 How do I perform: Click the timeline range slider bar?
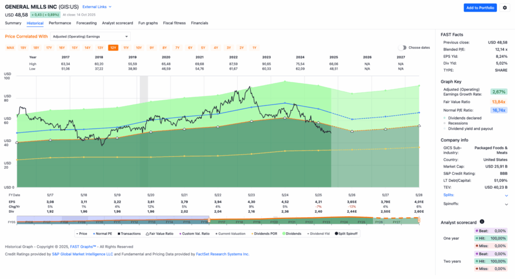coord(113,221)
